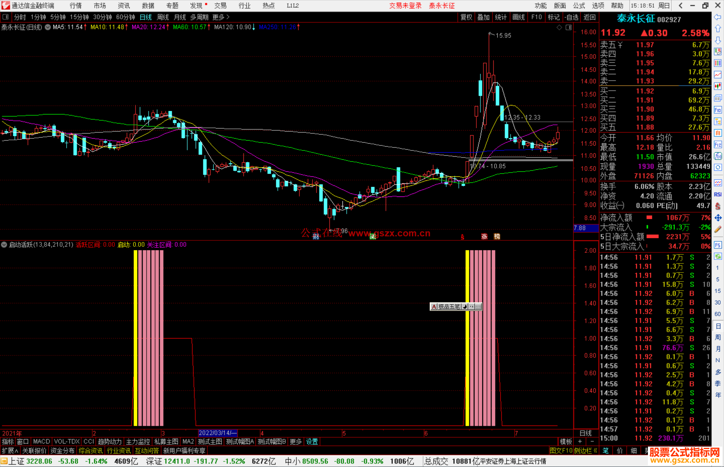Switch to 月线 monthly period
Image resolution: width=724 pixels, height=467 pixels.
(x=180, y=17)
